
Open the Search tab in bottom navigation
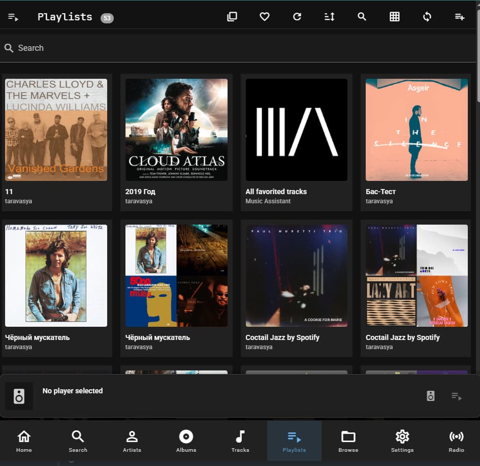pos(78,441)
